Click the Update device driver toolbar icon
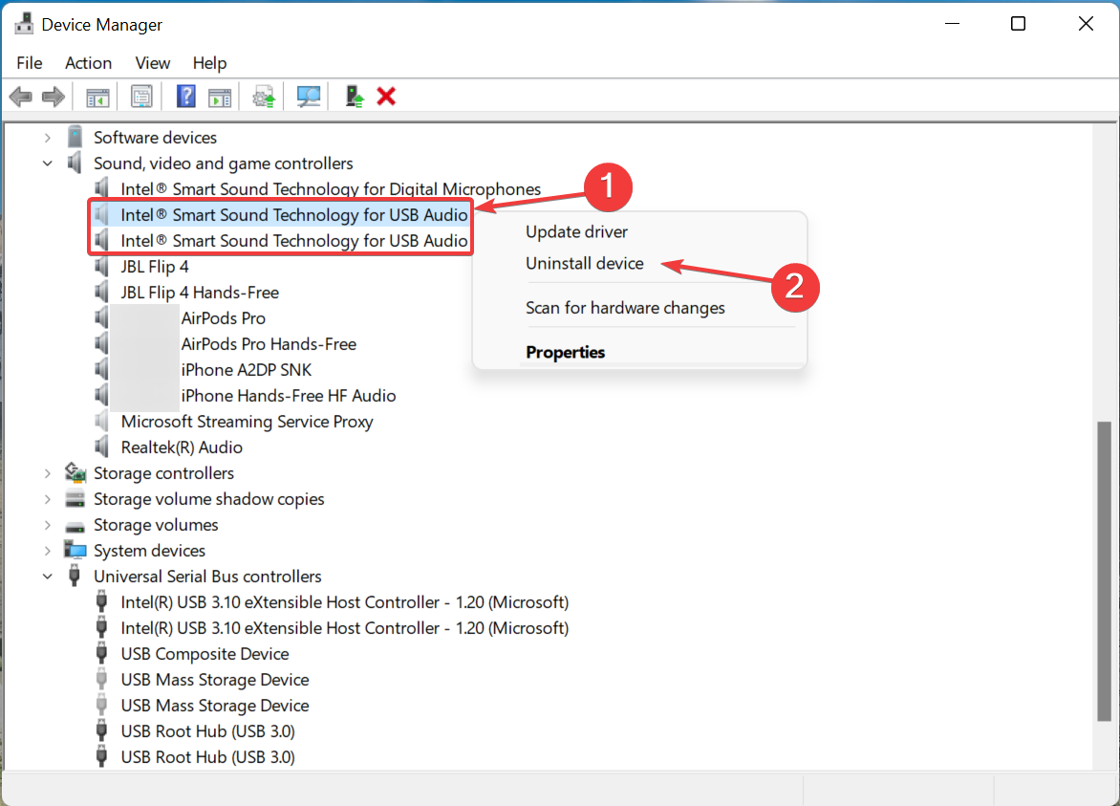The height and width of the screenshot is (806, 1120). click(264, 97)
